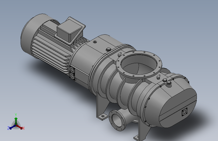Click the green Y axis of the triad

tap(16, 121)
